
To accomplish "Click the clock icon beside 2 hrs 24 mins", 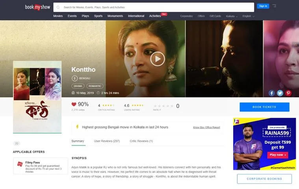I will pos(98,93).
